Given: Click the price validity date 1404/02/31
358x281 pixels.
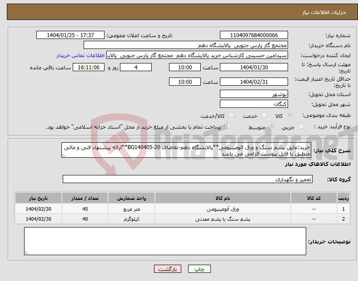Looking at the screenshot, I should (x=254, y=82).
